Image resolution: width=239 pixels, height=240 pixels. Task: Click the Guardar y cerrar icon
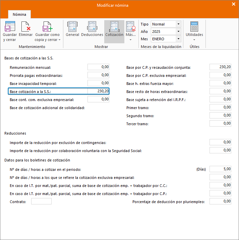[x=10, y=26]
